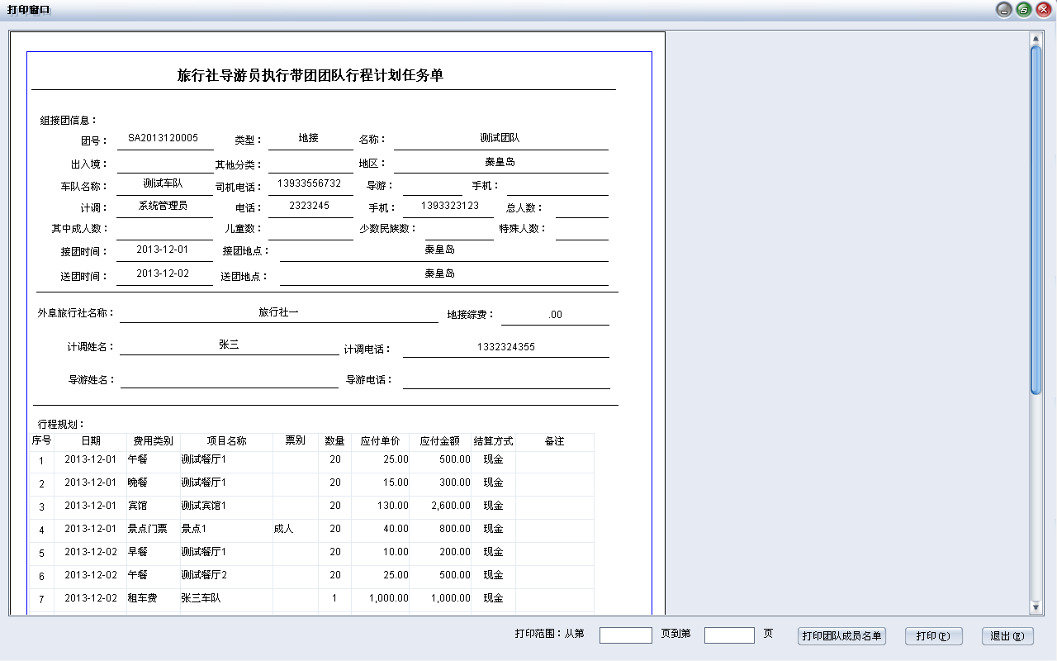The image size is (1057, 661).
Task: Click the 打印团队成员名单 button
Action: [841, 636]
